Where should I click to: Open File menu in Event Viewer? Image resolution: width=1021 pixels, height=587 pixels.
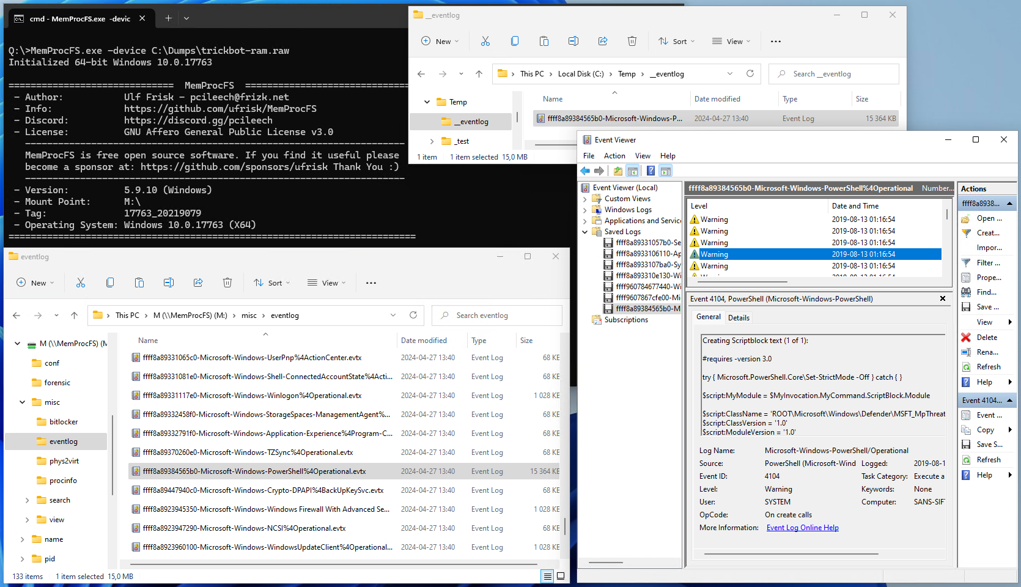[x=589, y=156]
